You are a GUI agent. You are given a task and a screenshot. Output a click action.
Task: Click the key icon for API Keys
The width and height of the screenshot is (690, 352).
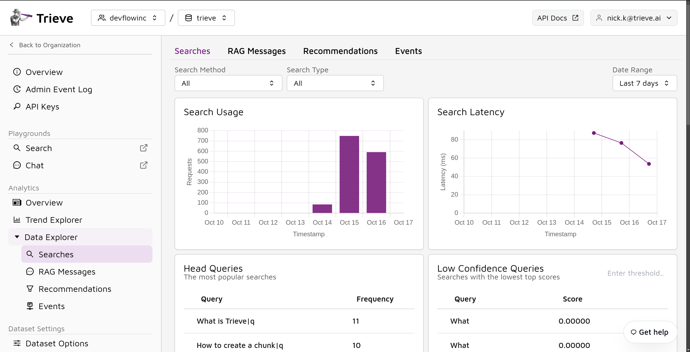pos(17,106)
